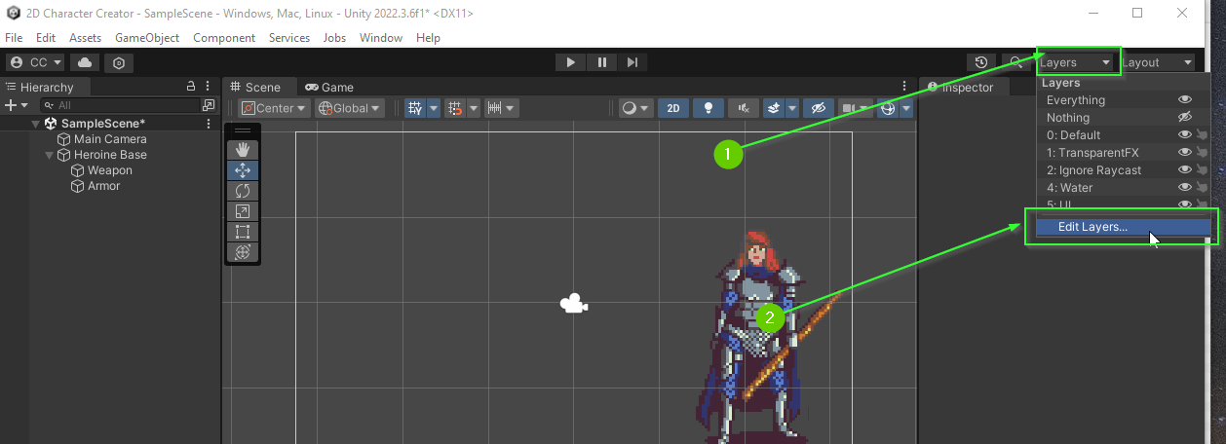Collapse SampleScene in Hierarchy
1226x444 pixels.
37,124
